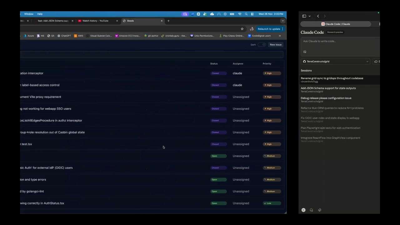
Task: Open the Help menu in menu bar
Action: [x=40, y=14]
